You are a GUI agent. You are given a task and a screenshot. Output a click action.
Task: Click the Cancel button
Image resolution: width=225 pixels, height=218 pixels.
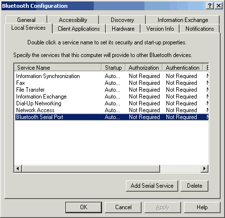coord(123,207)
